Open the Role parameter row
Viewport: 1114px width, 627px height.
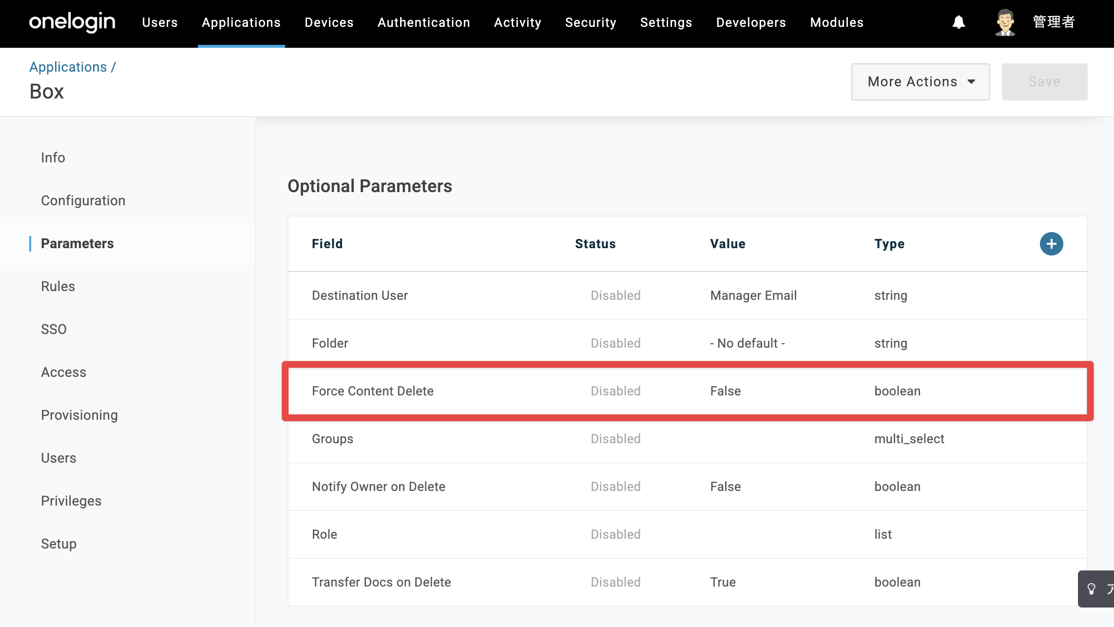tap(688, 534)
